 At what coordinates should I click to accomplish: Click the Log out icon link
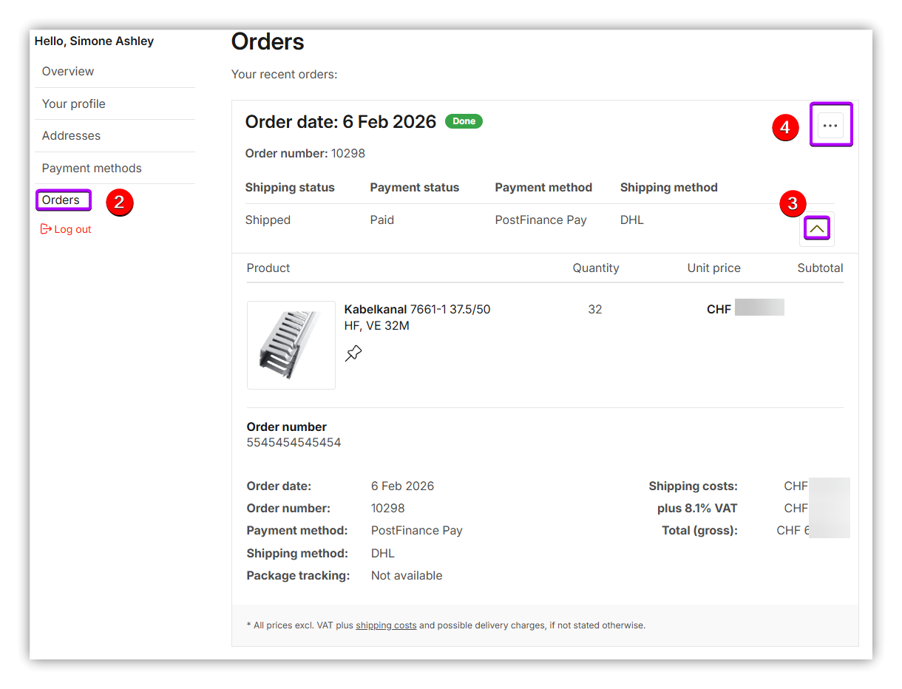tap(66, 229)
